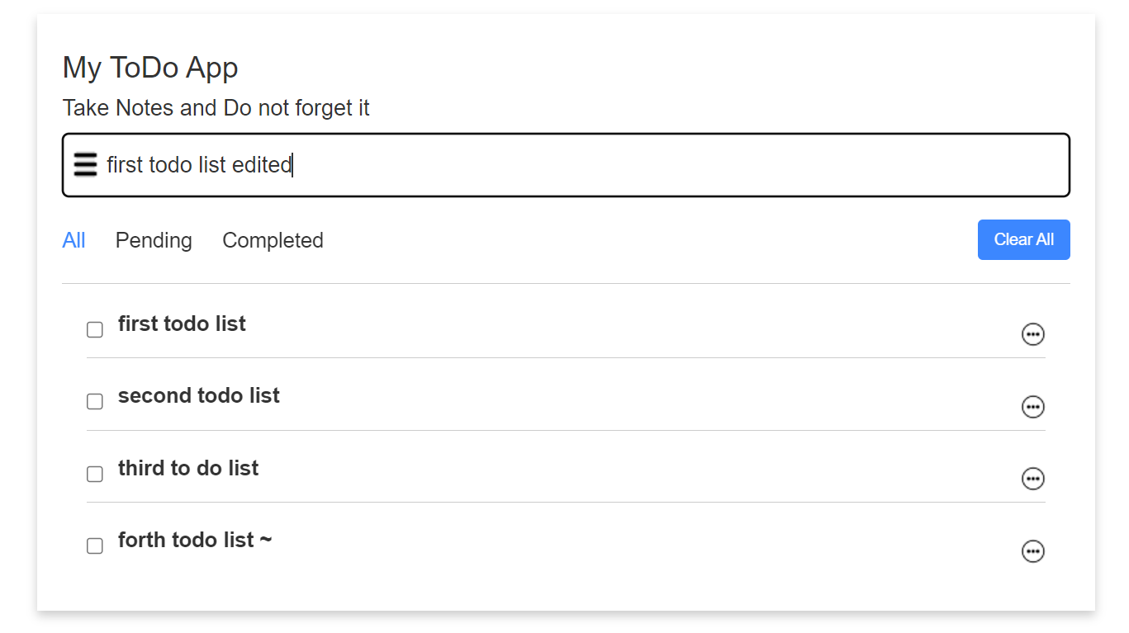This screenshot has height=633, width=1129.
Task: Click the 'forth todo list ~' label
Action: click(x=195, y=540)
